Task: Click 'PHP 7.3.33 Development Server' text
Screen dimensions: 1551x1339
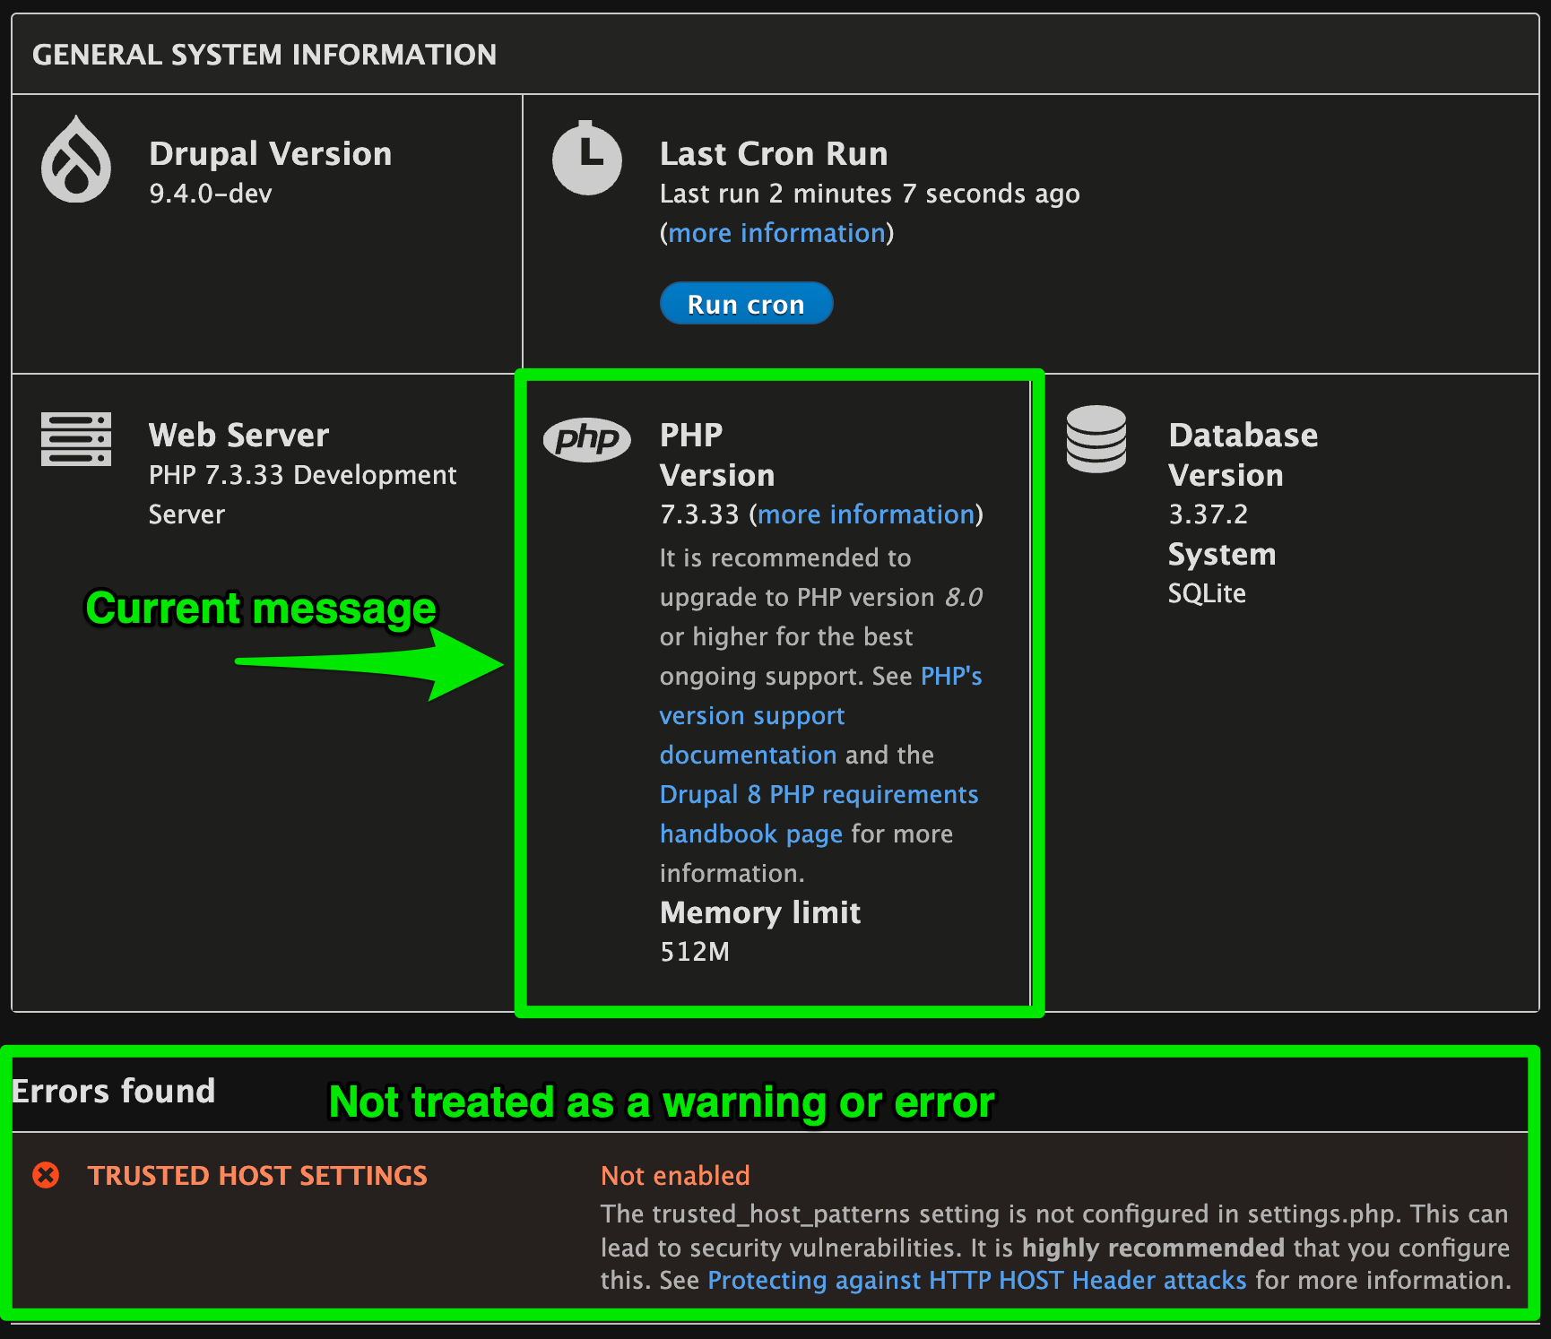Action: tap(302, 494)
